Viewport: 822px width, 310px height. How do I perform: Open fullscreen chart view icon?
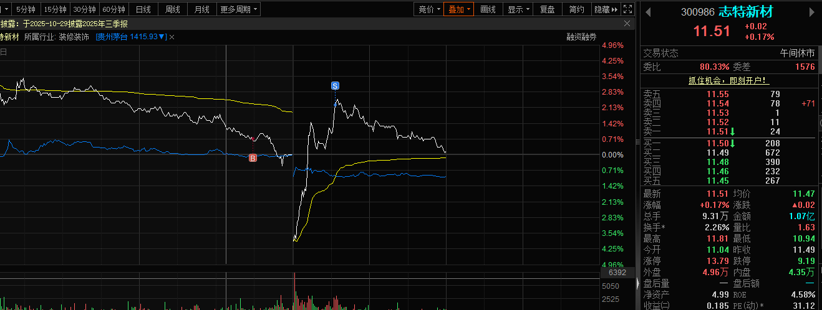628,9
